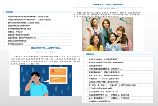Screen dimensions: 158x106
Task: Open link 民法典人格权编 让你活得有尊严
Action: pyautogui.click(x=19, y=26)
